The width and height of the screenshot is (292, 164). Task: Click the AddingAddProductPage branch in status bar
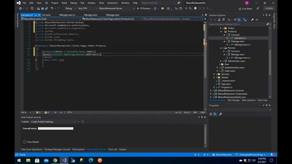[x=250, y=155]
